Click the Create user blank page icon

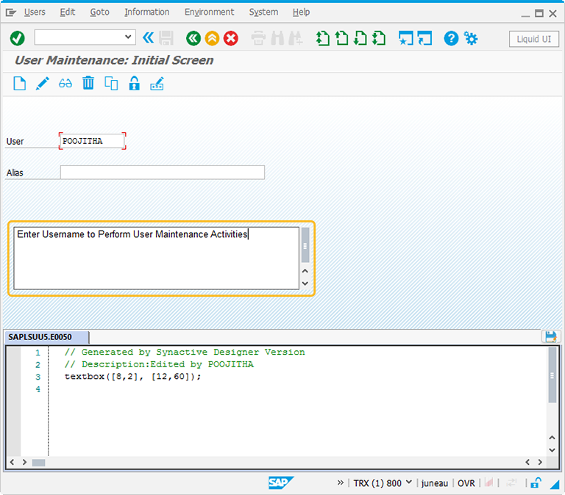point(19,84)
